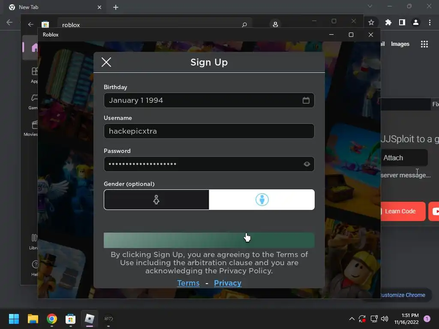
Task: Select the male gender option
Action: point(262,200)
